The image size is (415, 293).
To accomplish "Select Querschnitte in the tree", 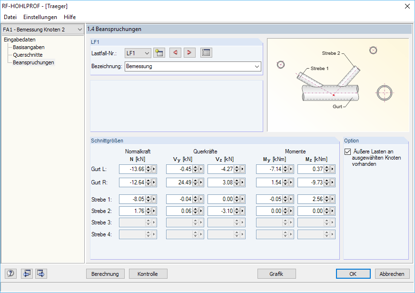I will pos(28,55).
